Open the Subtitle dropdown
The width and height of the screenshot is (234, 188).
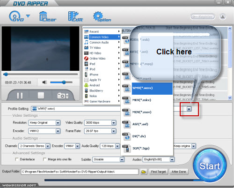tap(122, 159)
